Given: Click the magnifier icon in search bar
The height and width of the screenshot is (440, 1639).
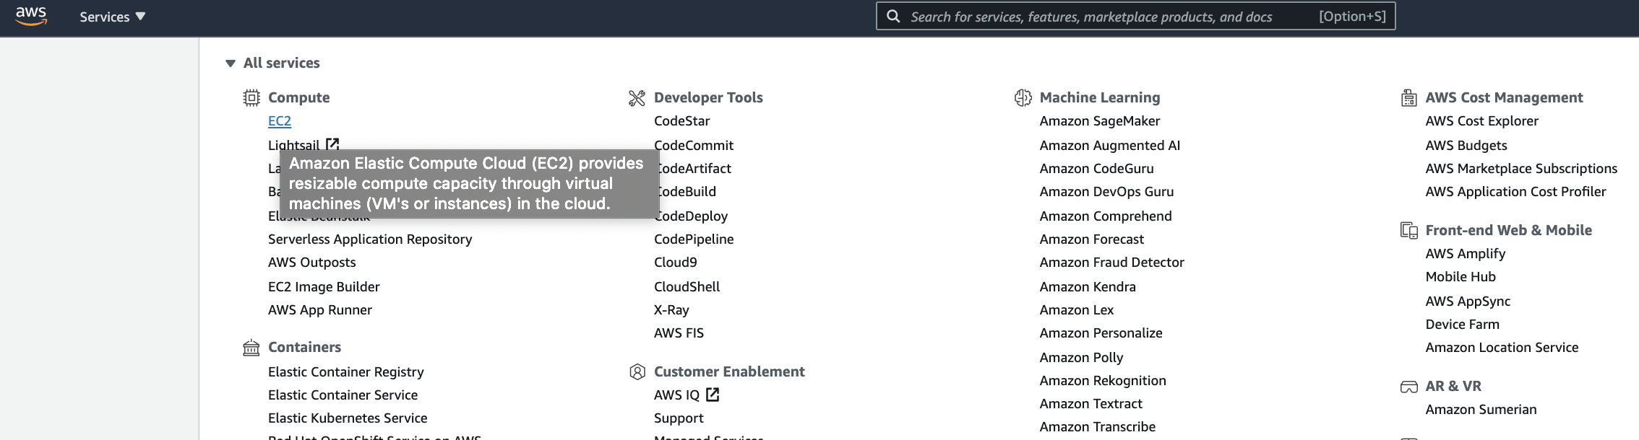Looking at the screenshot, I should click(x=893, y=16).
